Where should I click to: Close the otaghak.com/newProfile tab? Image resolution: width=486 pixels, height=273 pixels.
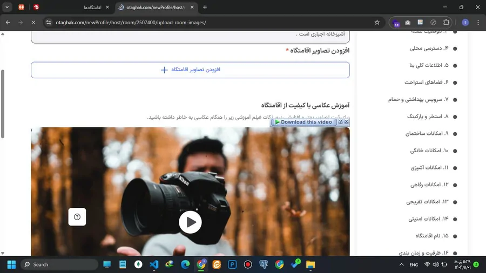(192, 7)
